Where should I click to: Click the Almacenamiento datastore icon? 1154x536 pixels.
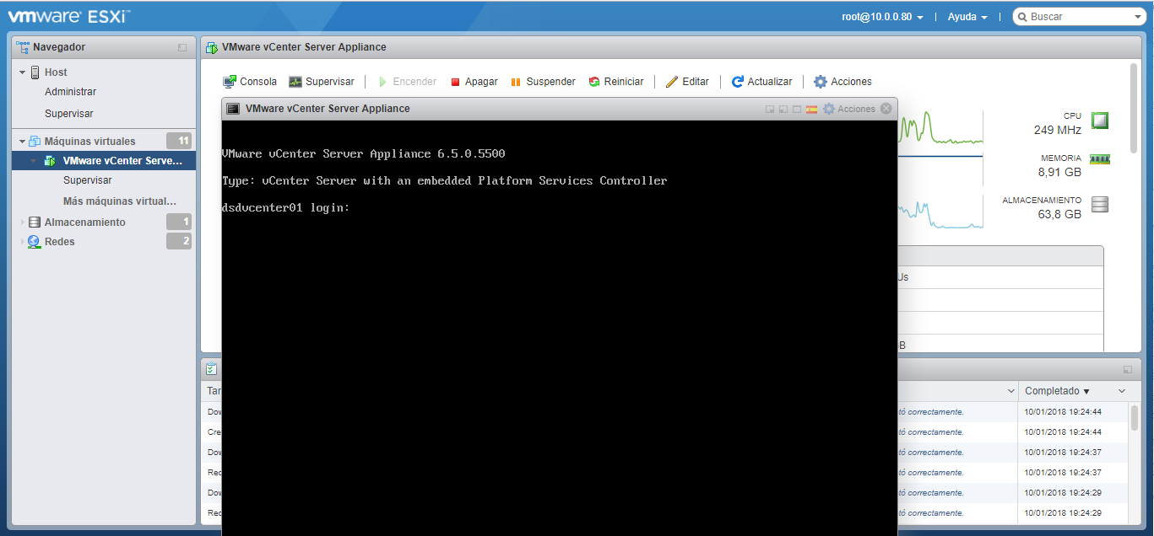click(35, 222)
